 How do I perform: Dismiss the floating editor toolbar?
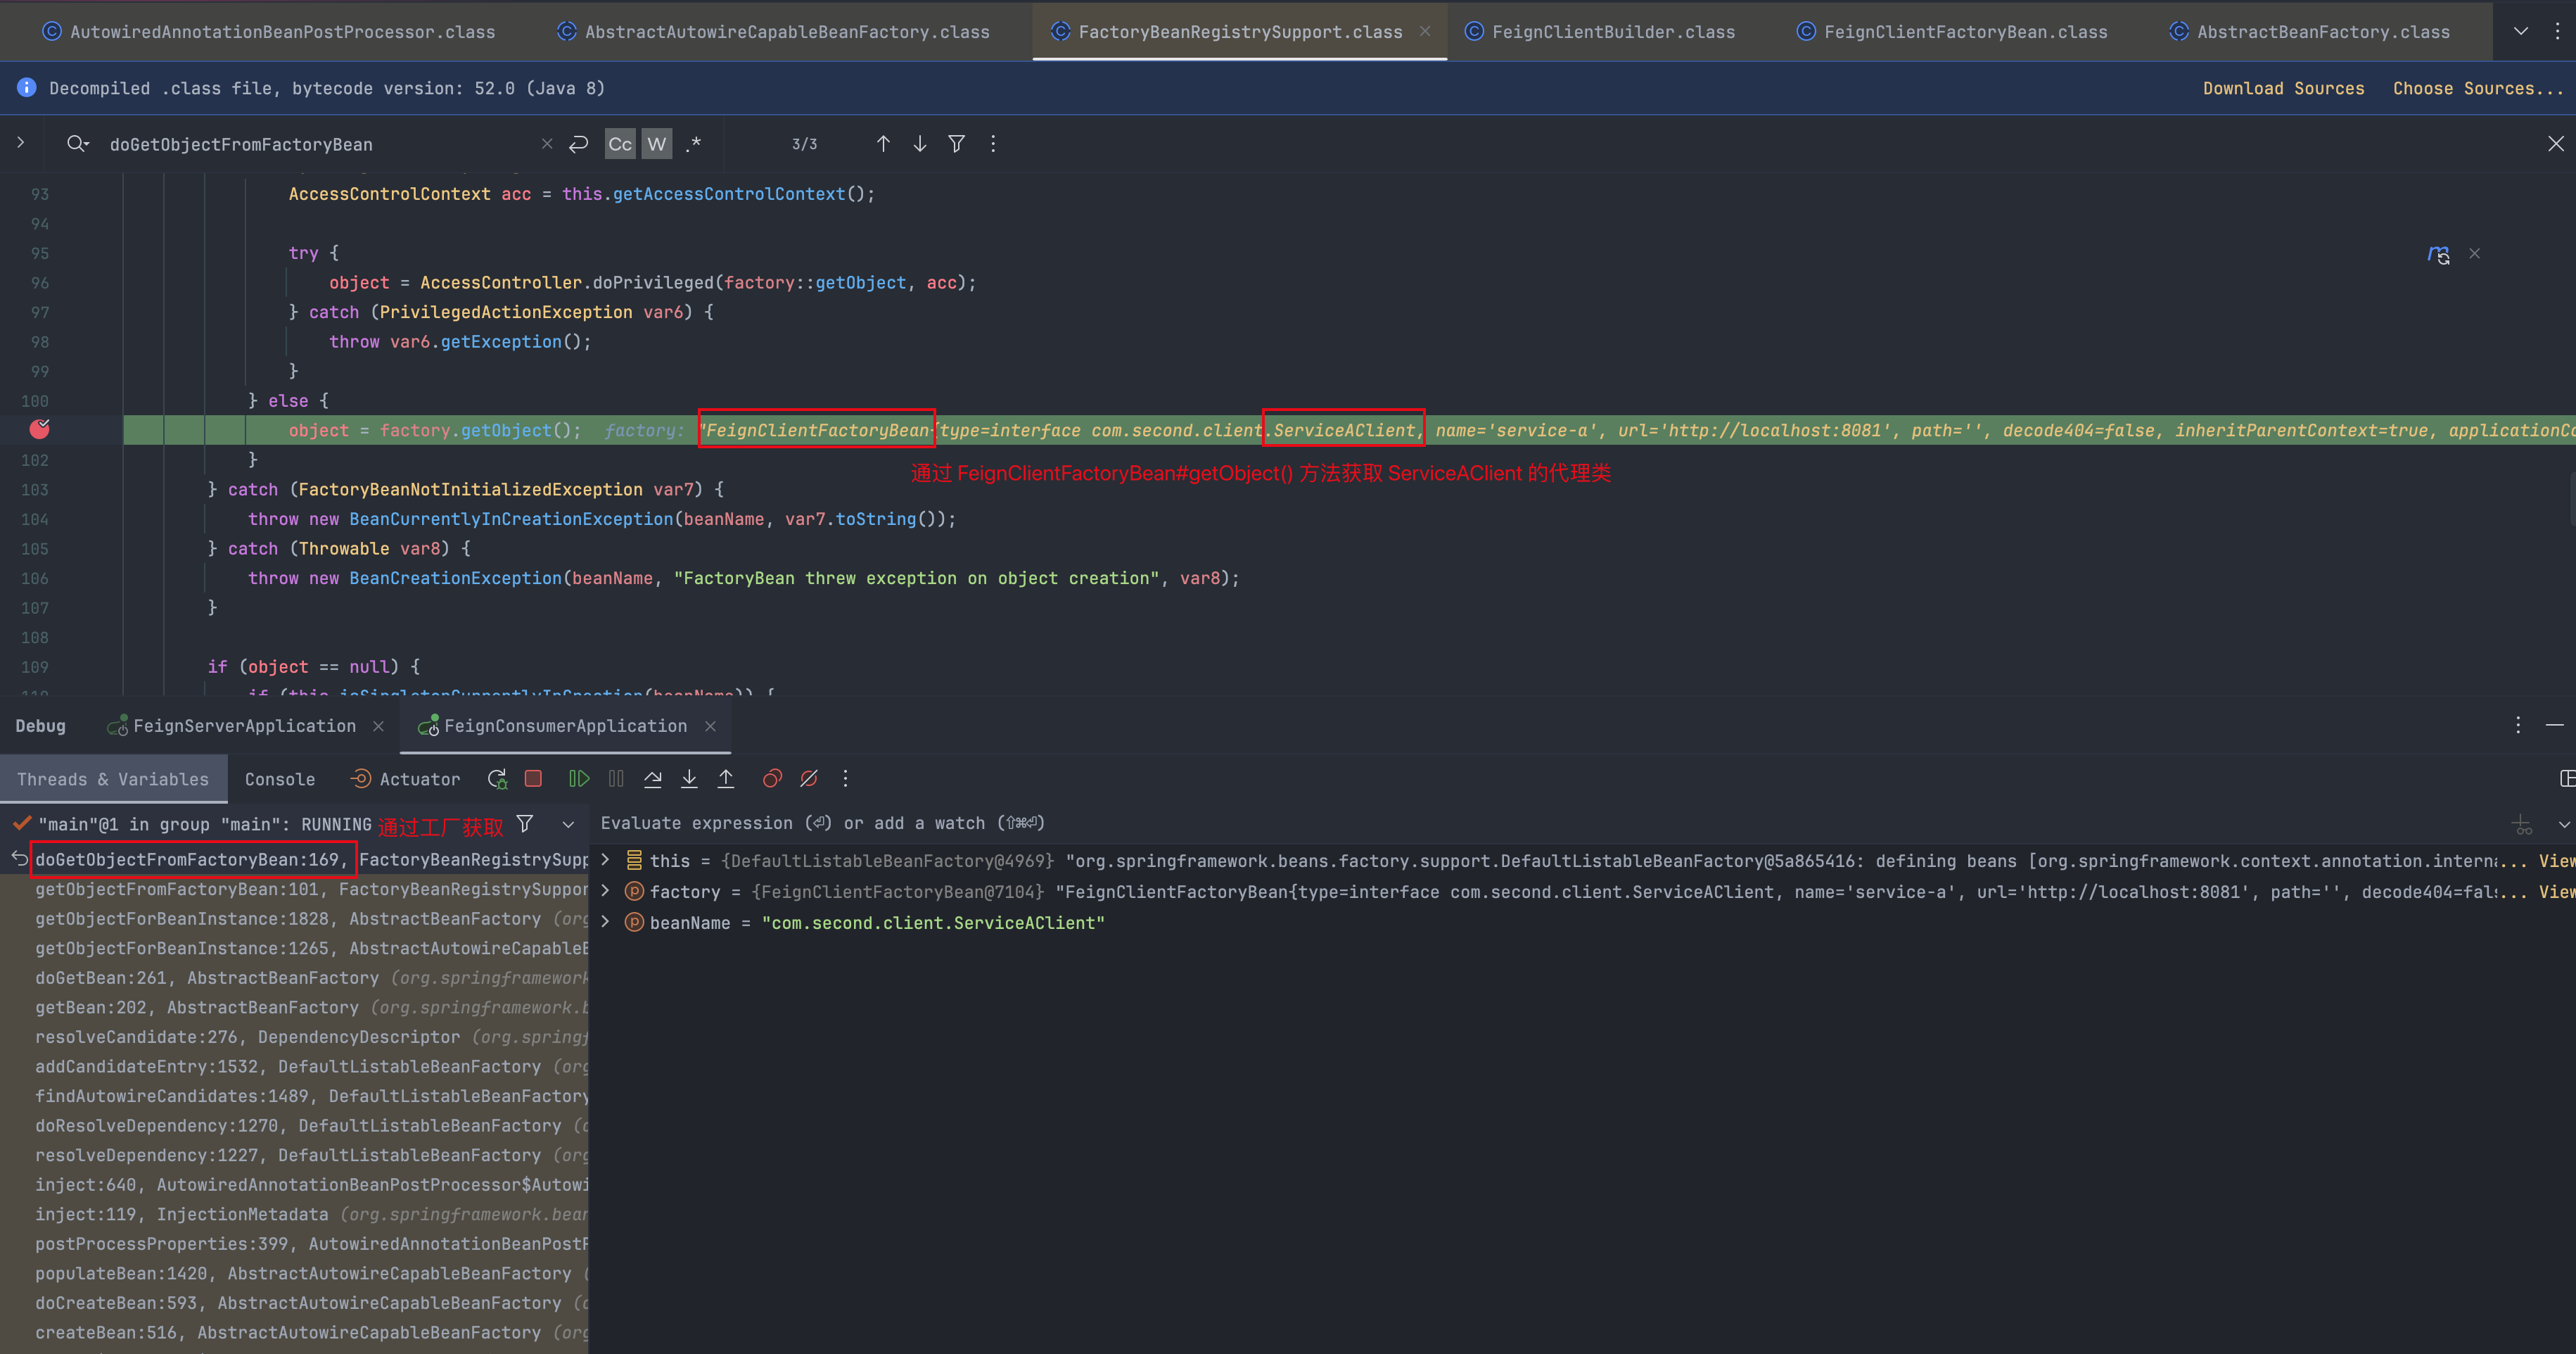2474,254
